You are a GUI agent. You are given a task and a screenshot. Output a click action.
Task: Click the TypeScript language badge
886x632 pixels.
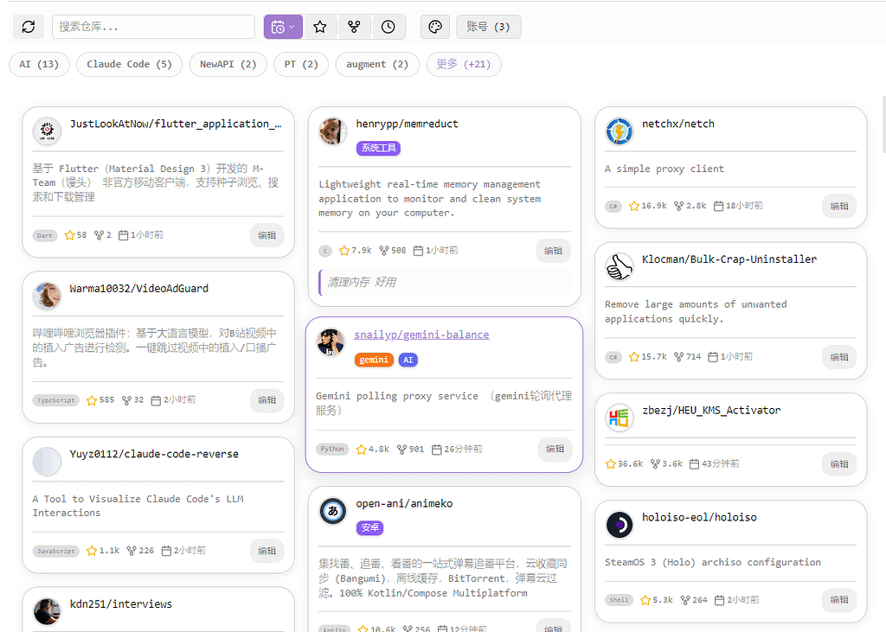pos(56,400)
